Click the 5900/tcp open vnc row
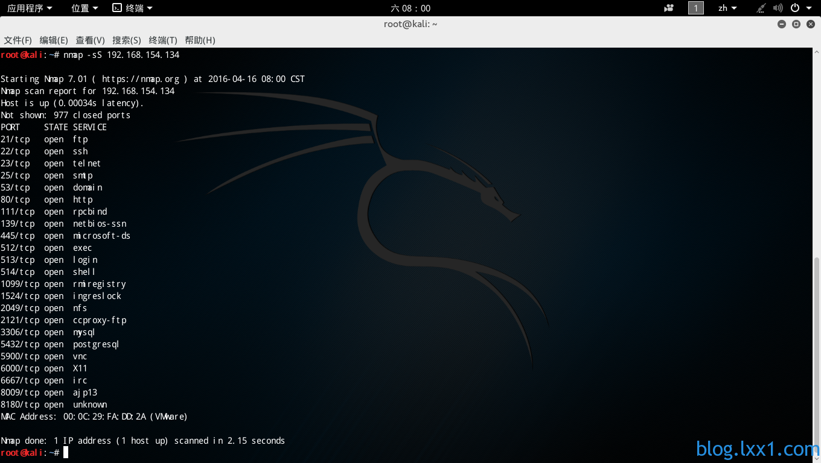 point(44,356)
